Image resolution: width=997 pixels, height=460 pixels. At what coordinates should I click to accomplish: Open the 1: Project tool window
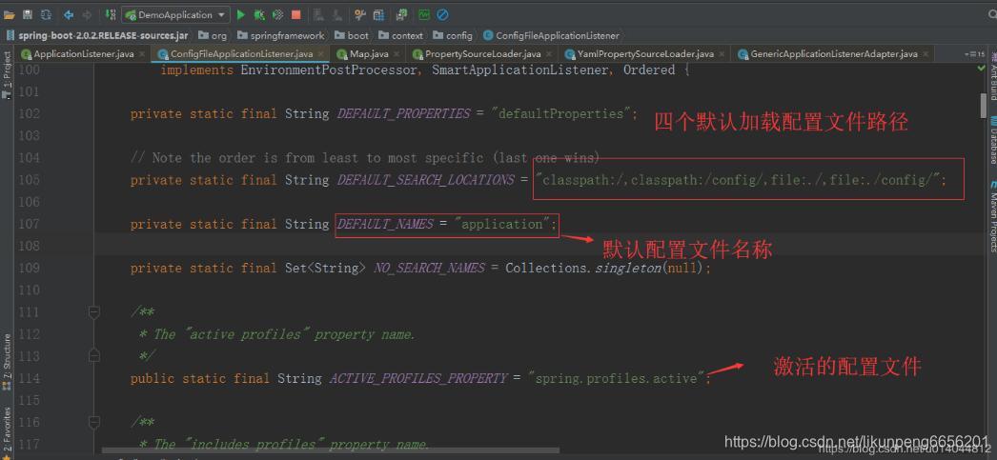7,75
